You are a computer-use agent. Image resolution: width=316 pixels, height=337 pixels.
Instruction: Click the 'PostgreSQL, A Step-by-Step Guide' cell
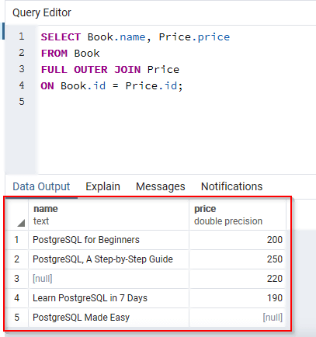click(109, 259)
